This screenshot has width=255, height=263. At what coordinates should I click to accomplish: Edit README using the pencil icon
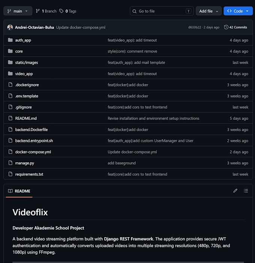pos(235,191)
